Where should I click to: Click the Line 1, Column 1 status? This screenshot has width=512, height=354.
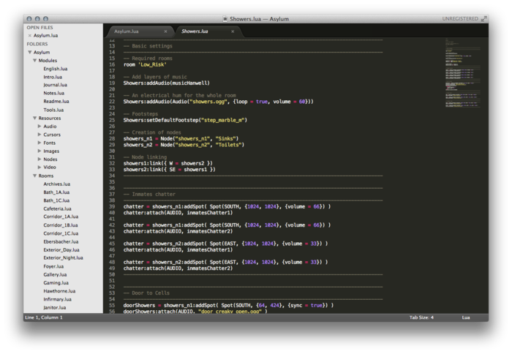[44, 317]
